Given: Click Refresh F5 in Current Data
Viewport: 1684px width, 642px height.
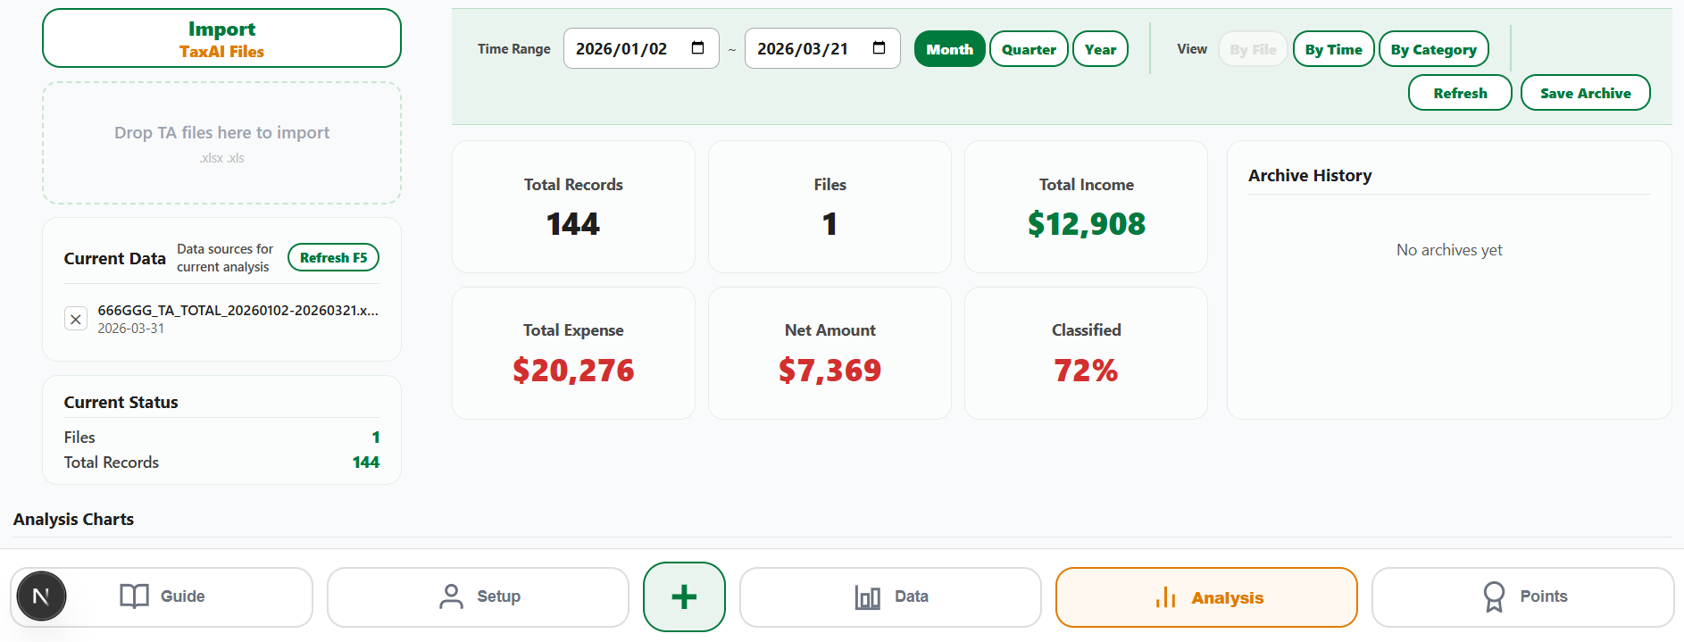Looking at the screenshot, I should (x=333, y=257).
